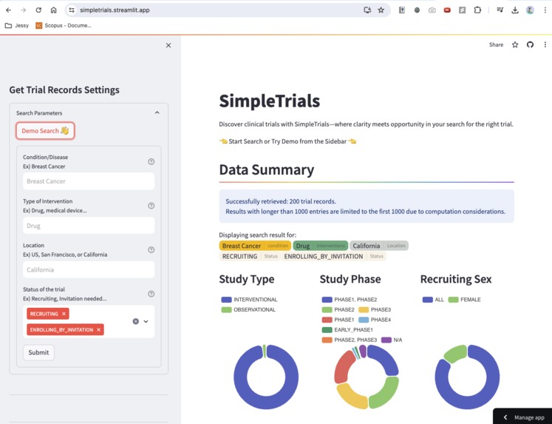Screen dimensions: 552x424
Task: Open the status multiselect dropdown arrow
Action: click(146, 321)
